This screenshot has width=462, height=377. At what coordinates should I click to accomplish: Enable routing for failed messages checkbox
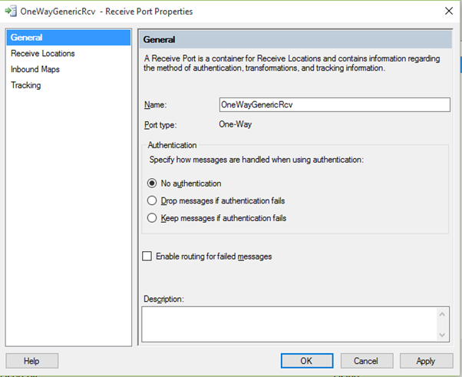pos(147,256)
